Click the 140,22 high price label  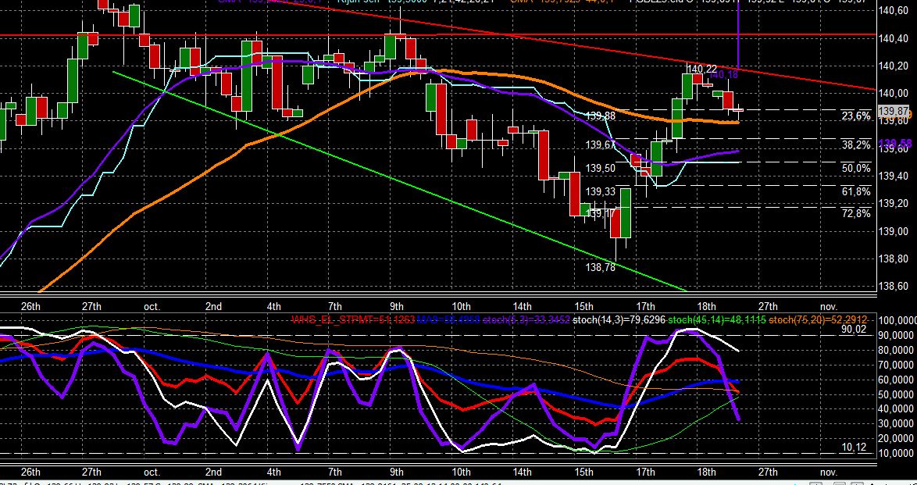pyautogui.click(x=701, y=69)
